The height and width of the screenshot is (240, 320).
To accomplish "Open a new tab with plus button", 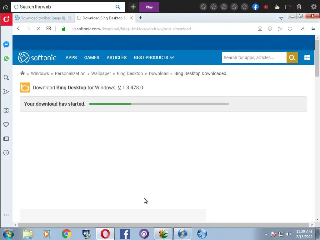I will tap(140, 18).
